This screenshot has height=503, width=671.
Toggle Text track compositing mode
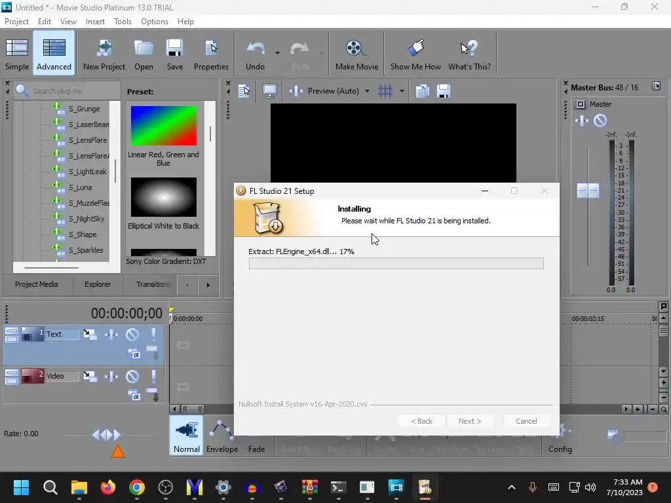[x=134, y=354]
